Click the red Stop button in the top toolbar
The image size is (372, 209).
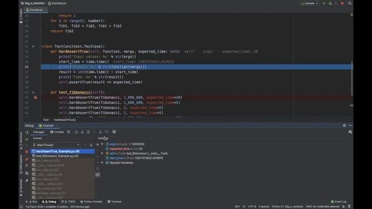click(342, 3)
